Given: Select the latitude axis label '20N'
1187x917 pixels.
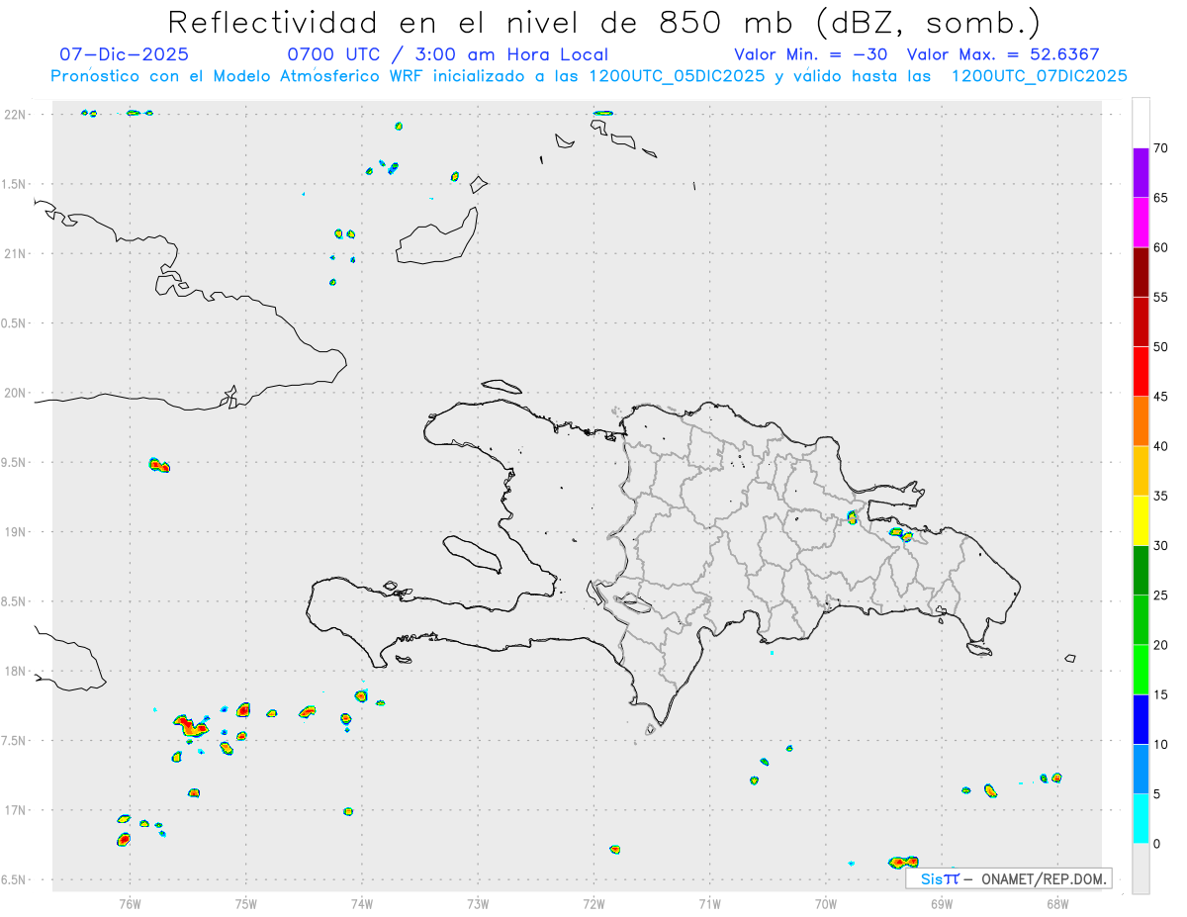Looking at the screenshot, I should coord(16,393).
